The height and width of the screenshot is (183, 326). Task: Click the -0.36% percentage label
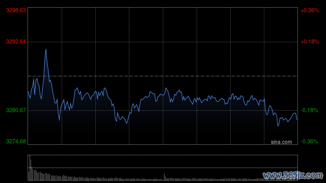[x=309, y=141]
